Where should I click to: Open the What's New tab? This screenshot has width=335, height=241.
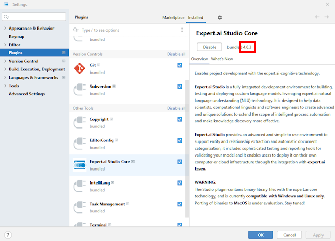[222, 59]
